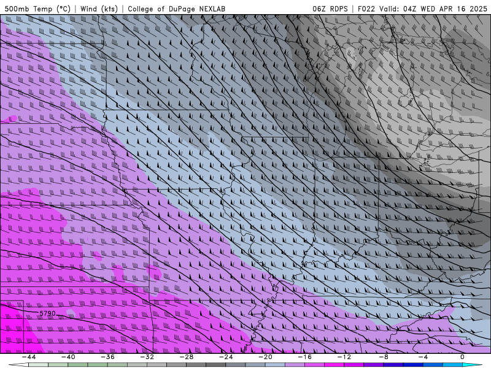Viewport: 491px width, 368px height.
Task: Click the -24 color bar label
Action: (x=226, y=357)
